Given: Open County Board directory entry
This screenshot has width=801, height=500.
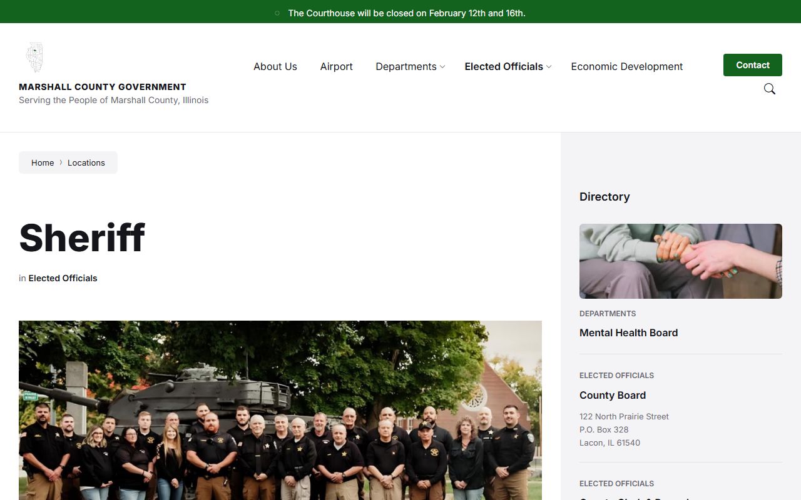Looking at the screenshot, I should click(613, 395).
